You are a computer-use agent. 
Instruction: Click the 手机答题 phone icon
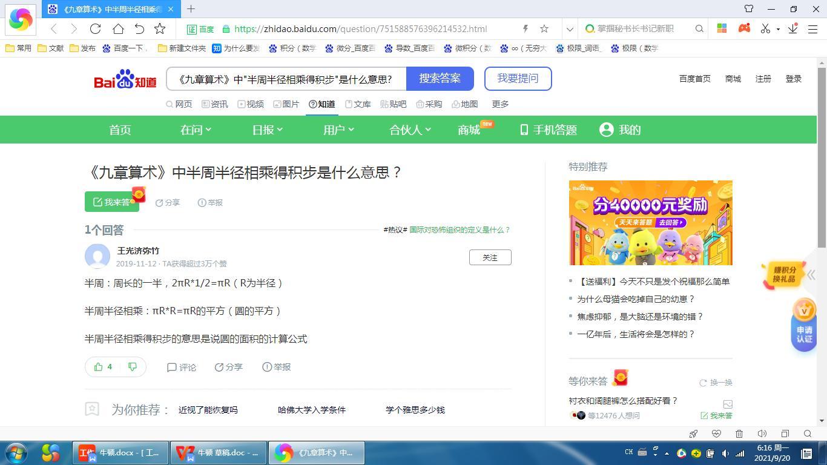point(523,130)
